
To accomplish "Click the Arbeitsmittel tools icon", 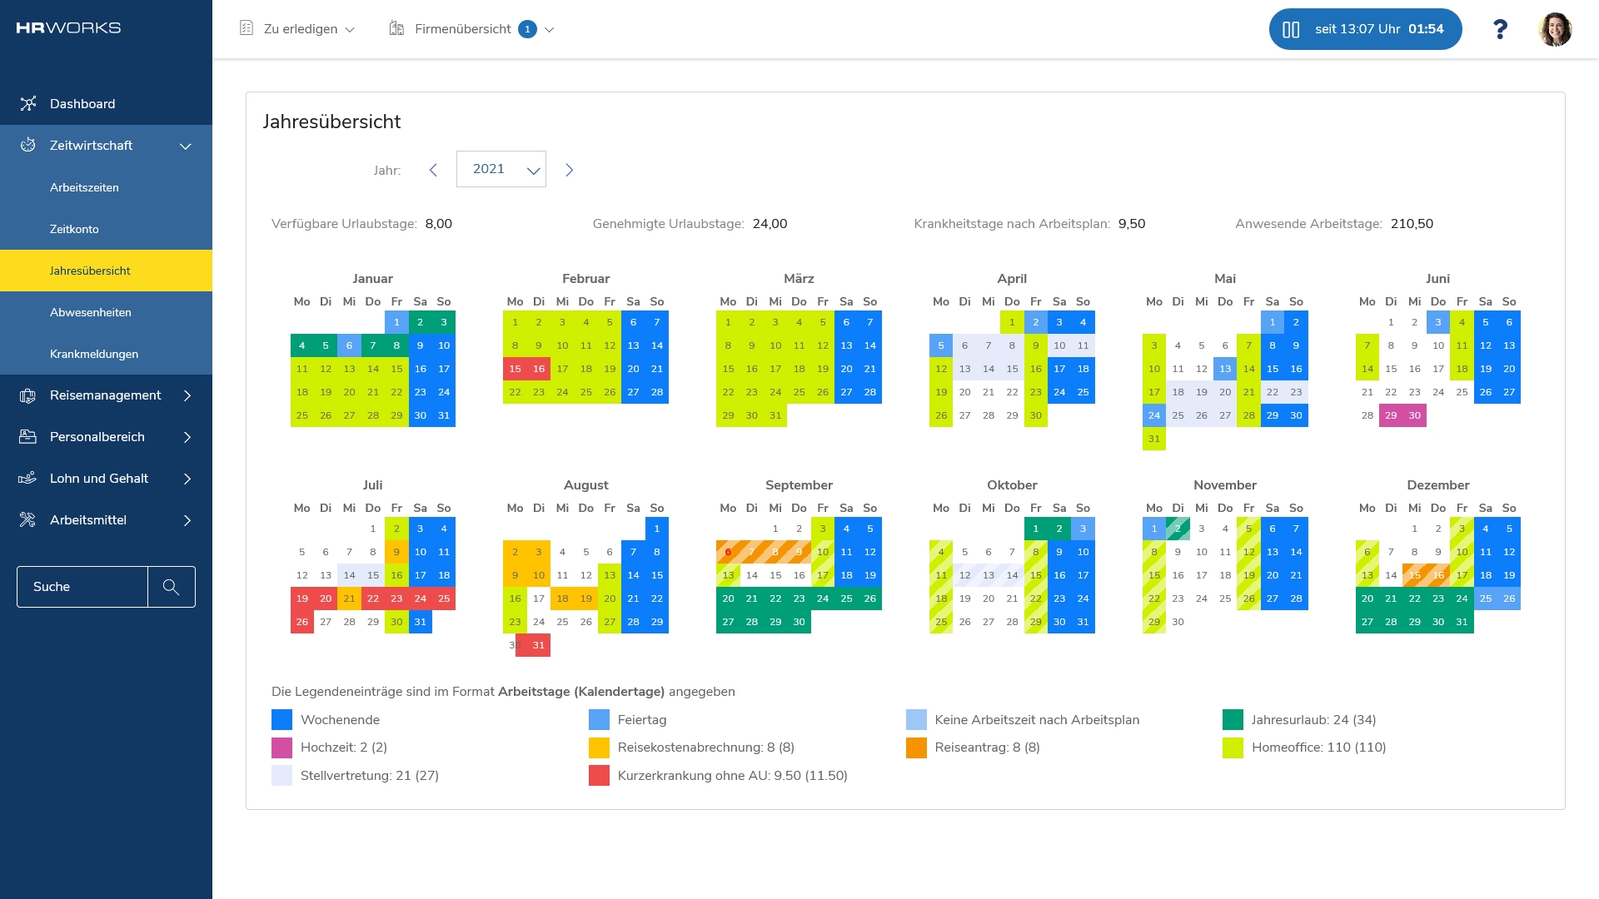I will click(28, 520).
